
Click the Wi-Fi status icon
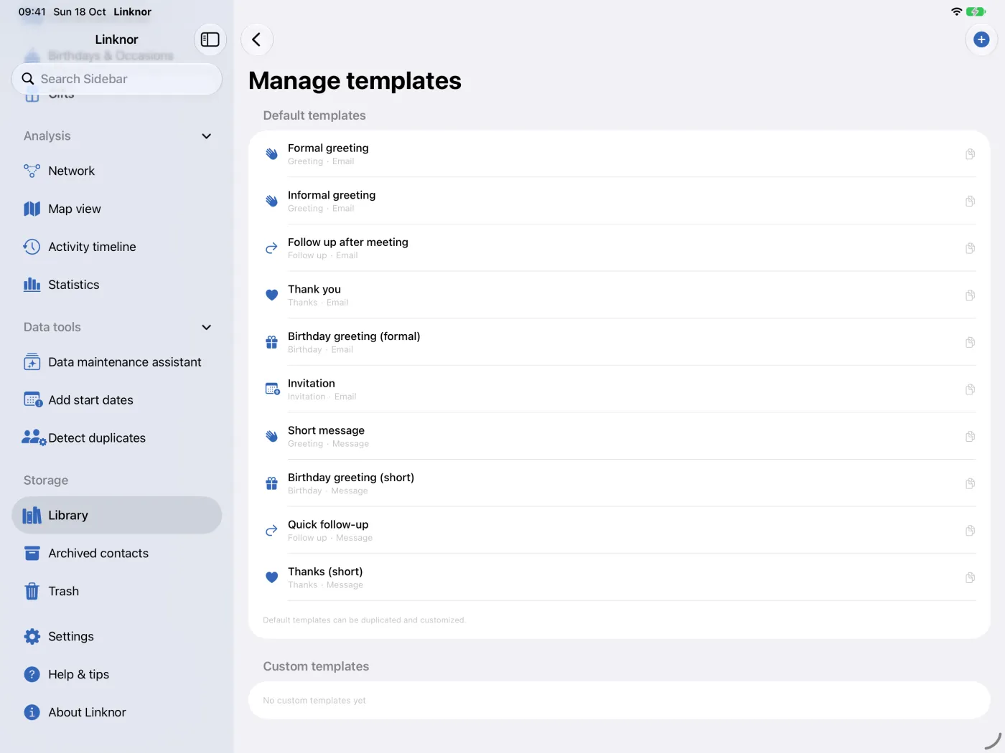(956, 11)
